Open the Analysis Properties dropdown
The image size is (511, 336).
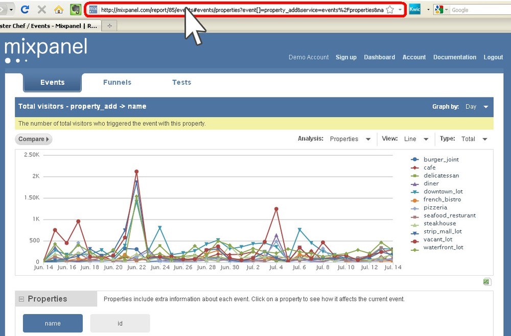coord(350,139)
